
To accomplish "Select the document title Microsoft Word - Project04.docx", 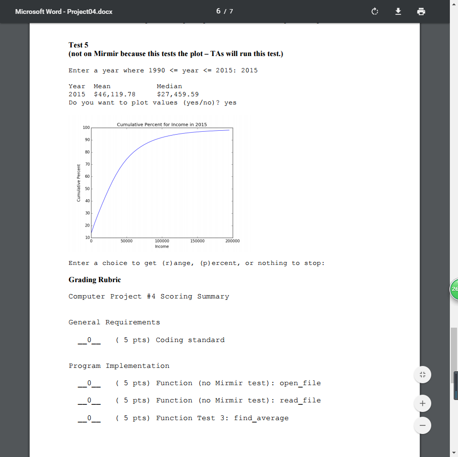I will tap(64, 11).
